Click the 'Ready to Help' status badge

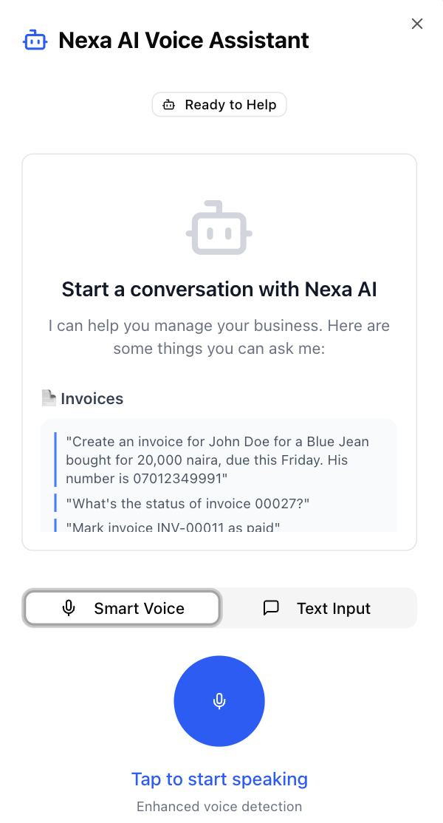coord(219,105)
